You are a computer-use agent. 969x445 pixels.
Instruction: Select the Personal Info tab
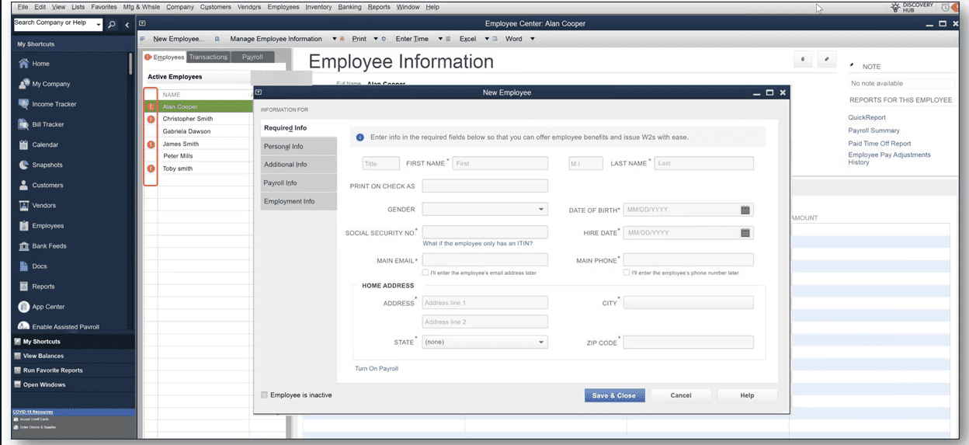(298, 146)
